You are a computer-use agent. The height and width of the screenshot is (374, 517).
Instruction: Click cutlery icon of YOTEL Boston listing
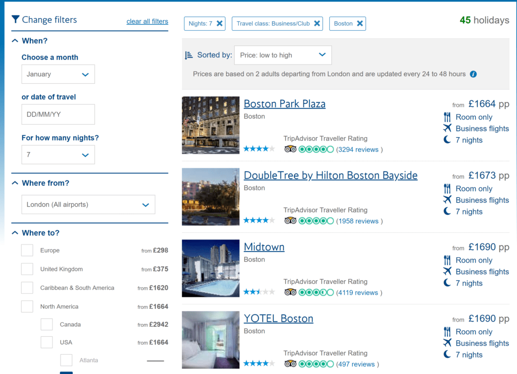coord(447,332)
